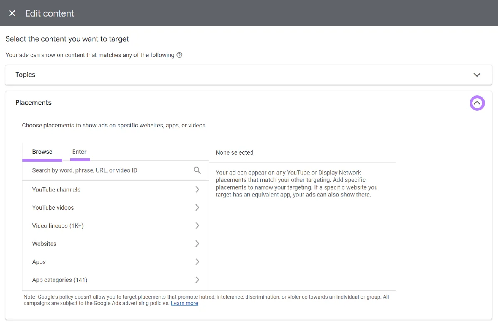498x325 pixels.
Task: Select the YouTube channels row label
Action: click(x=56, y=189)
